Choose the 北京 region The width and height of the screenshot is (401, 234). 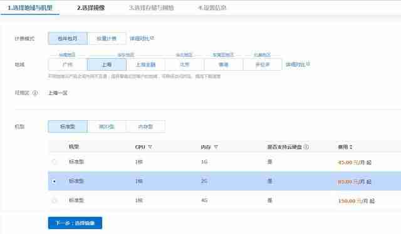(184, 64)
